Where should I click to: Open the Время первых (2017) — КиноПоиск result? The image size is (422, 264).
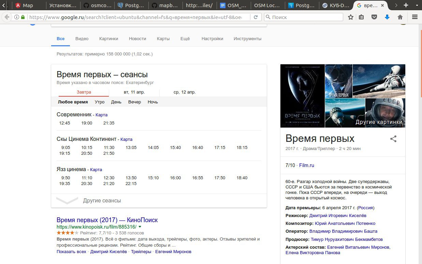click(x=107, y=220)
